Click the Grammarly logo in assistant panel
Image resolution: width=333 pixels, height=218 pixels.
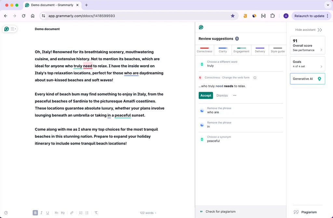tap(201, 27)
